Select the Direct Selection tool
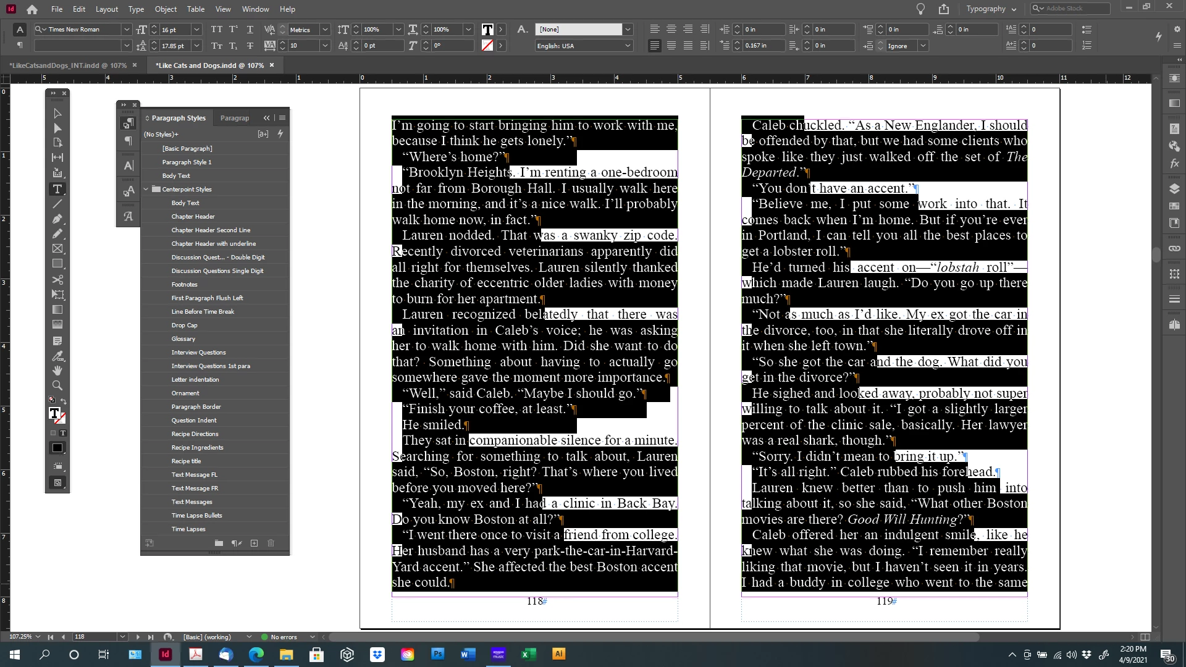 [57, 128]
